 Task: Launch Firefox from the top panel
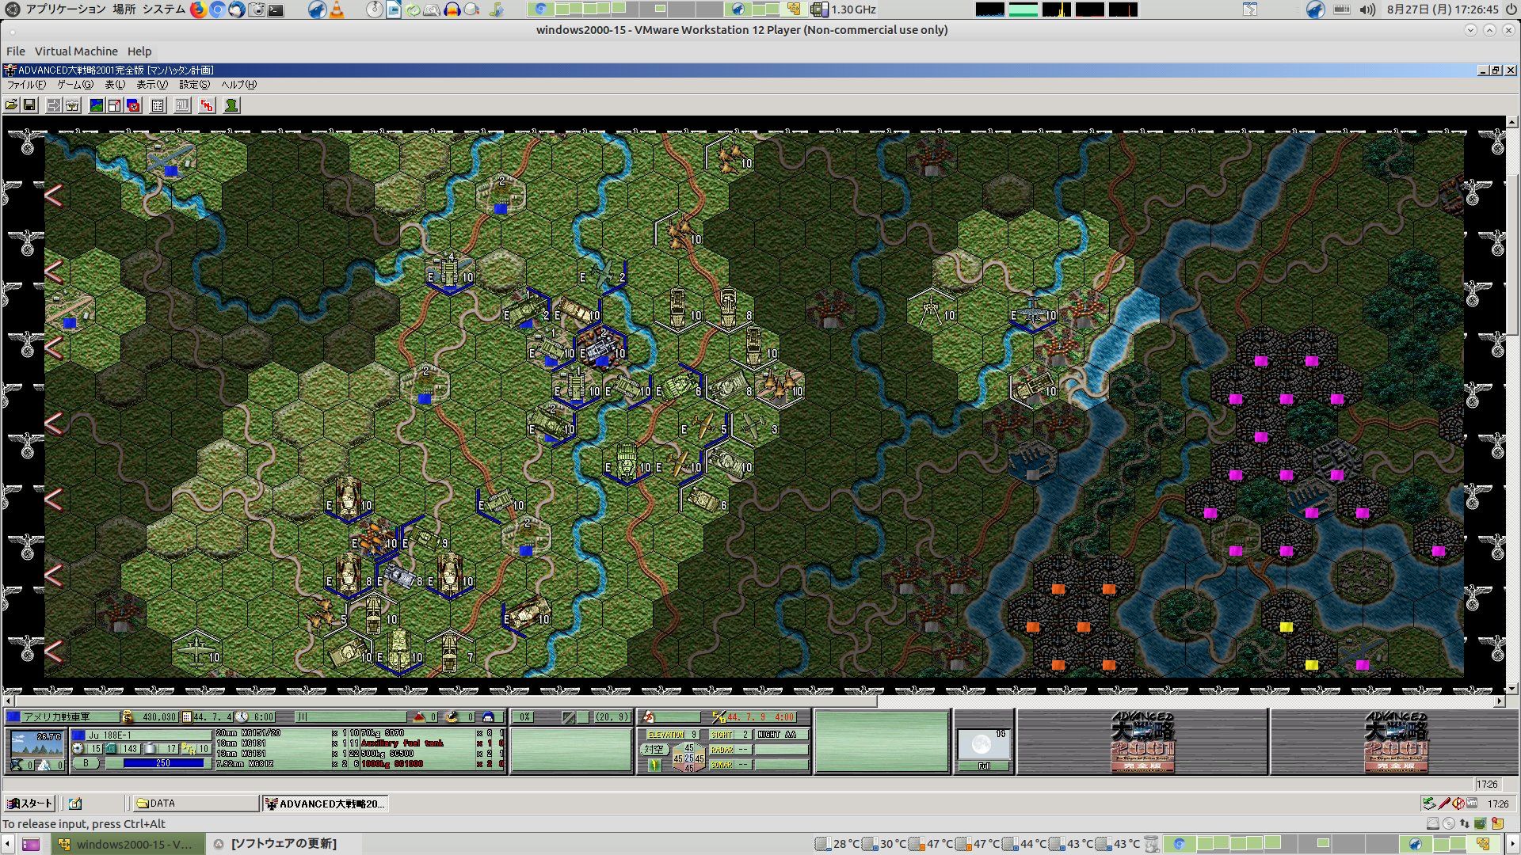click(198, 9)
